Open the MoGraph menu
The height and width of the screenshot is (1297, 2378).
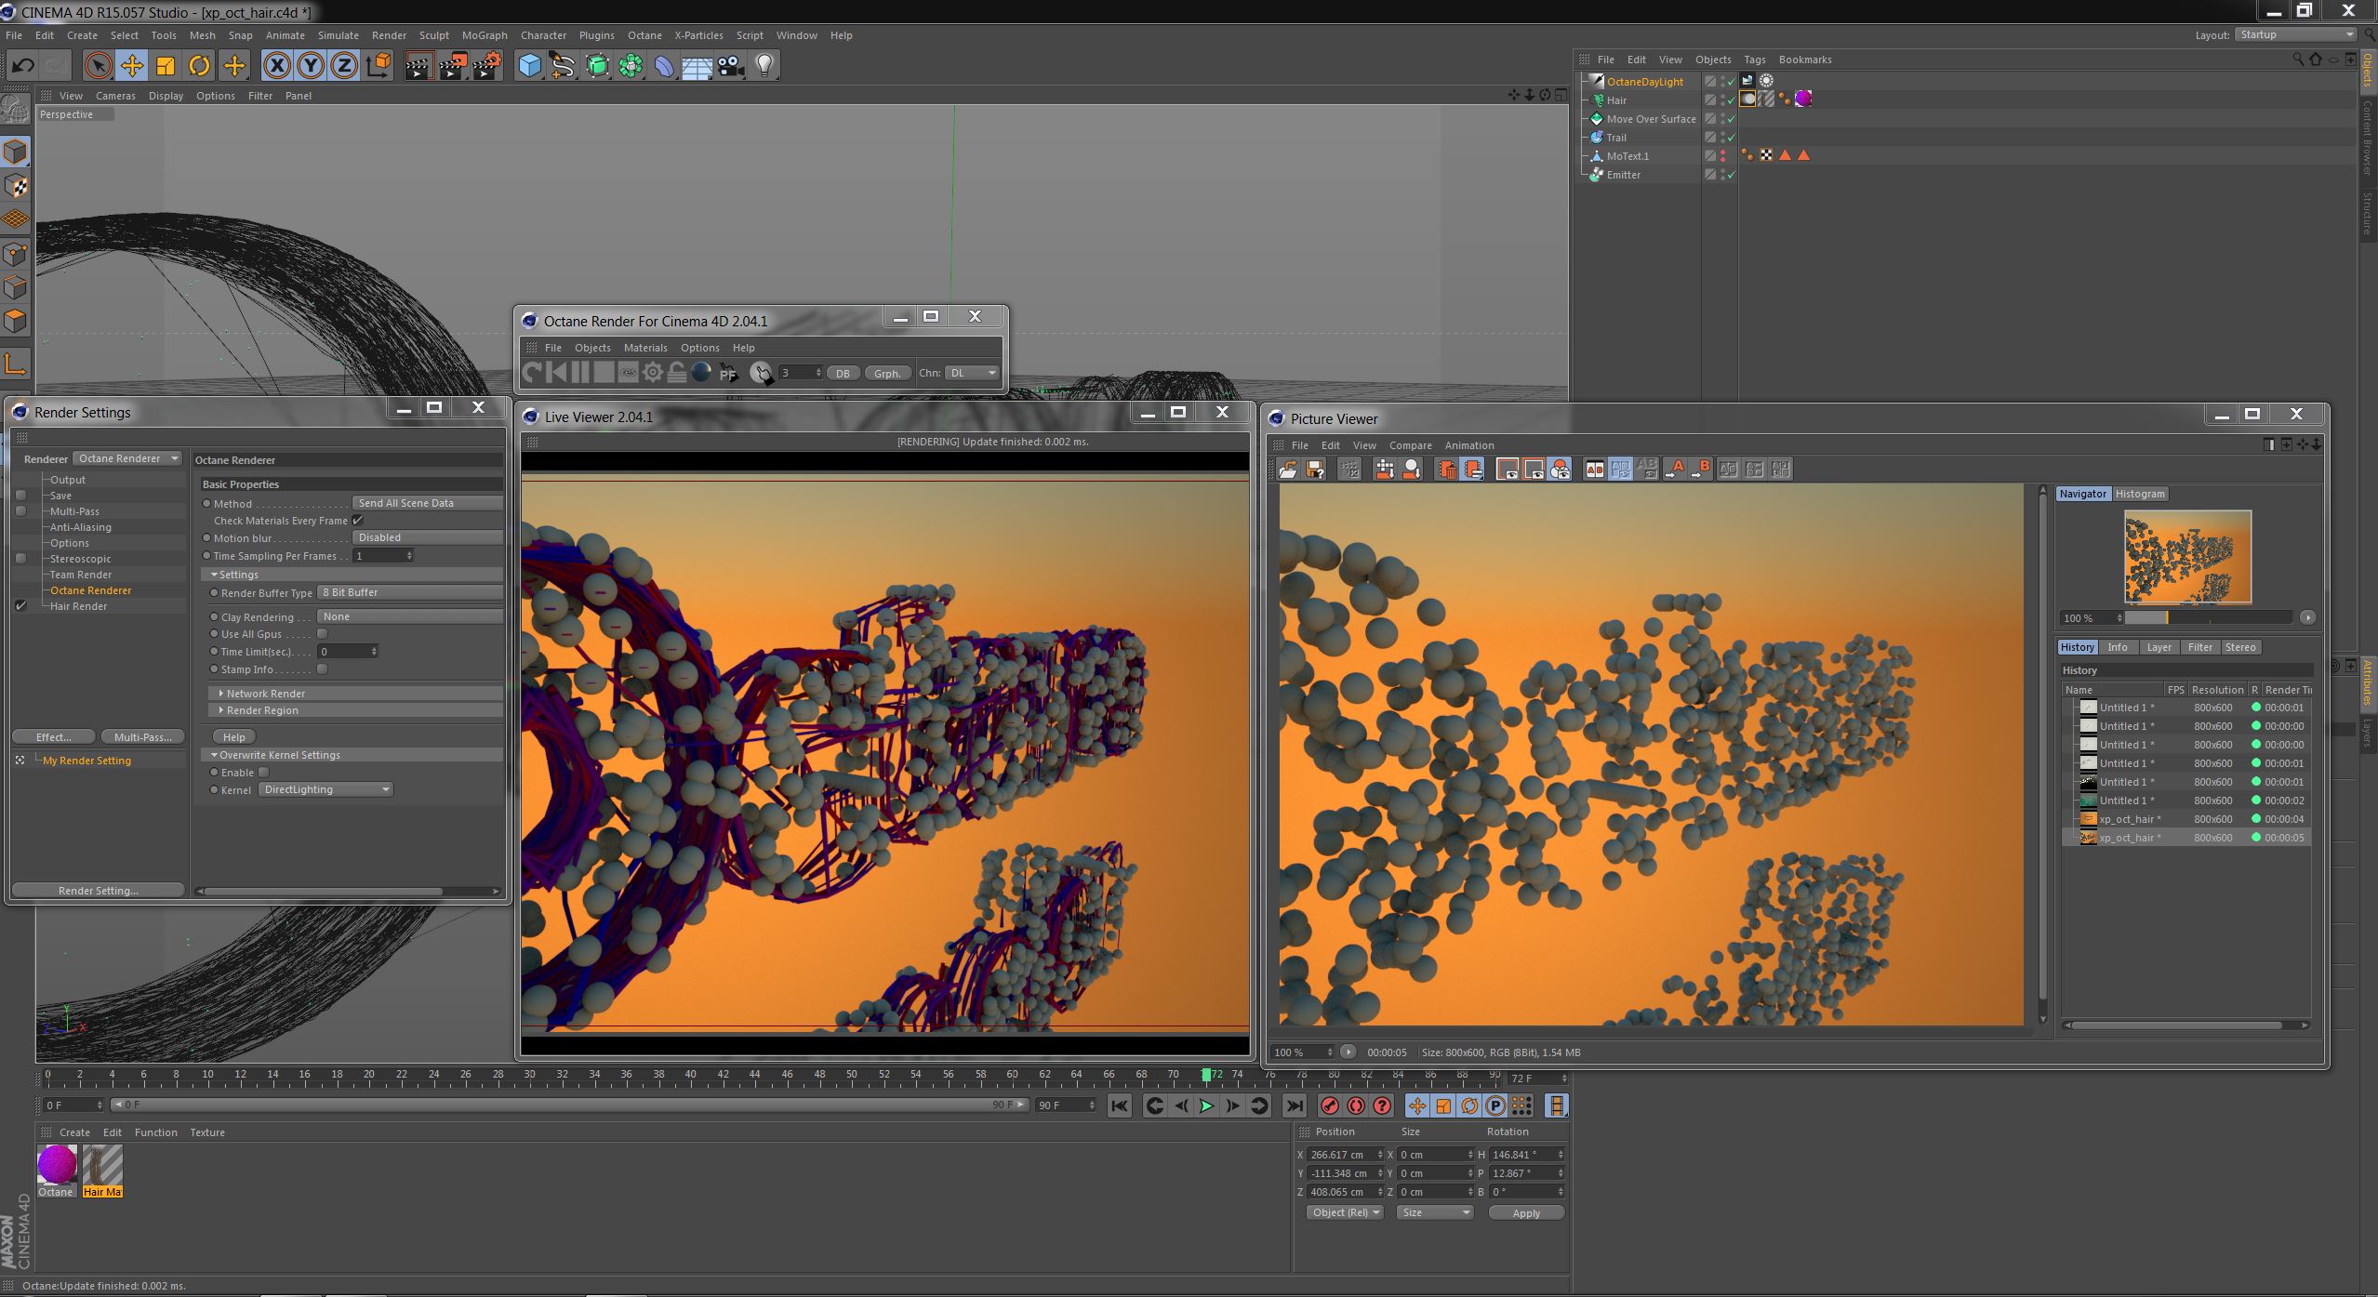[x=484, y=35]
